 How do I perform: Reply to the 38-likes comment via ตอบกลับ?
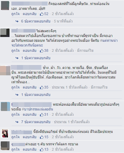[x=30, y=50]
